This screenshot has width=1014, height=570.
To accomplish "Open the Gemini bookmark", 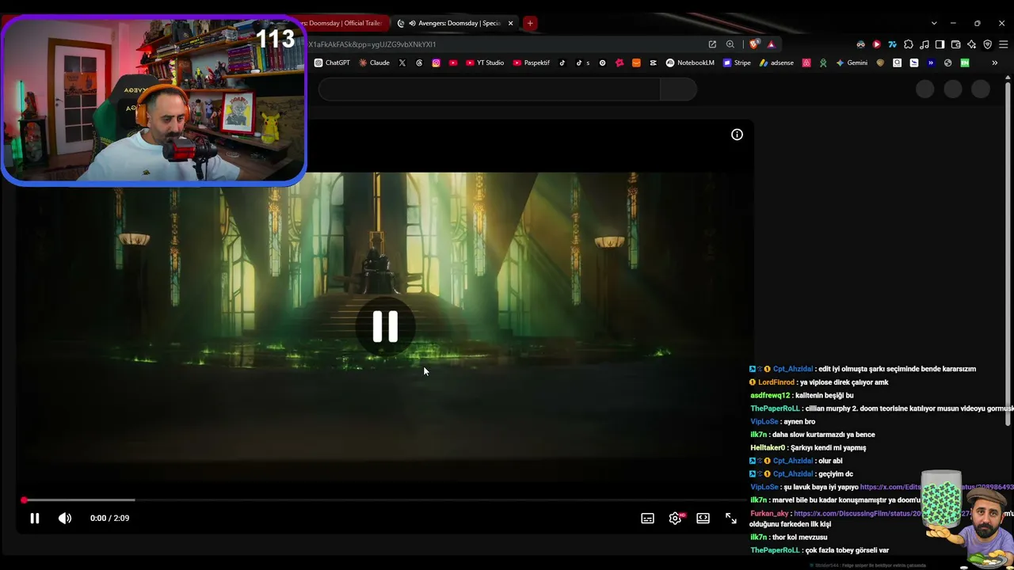I will 852,63.
